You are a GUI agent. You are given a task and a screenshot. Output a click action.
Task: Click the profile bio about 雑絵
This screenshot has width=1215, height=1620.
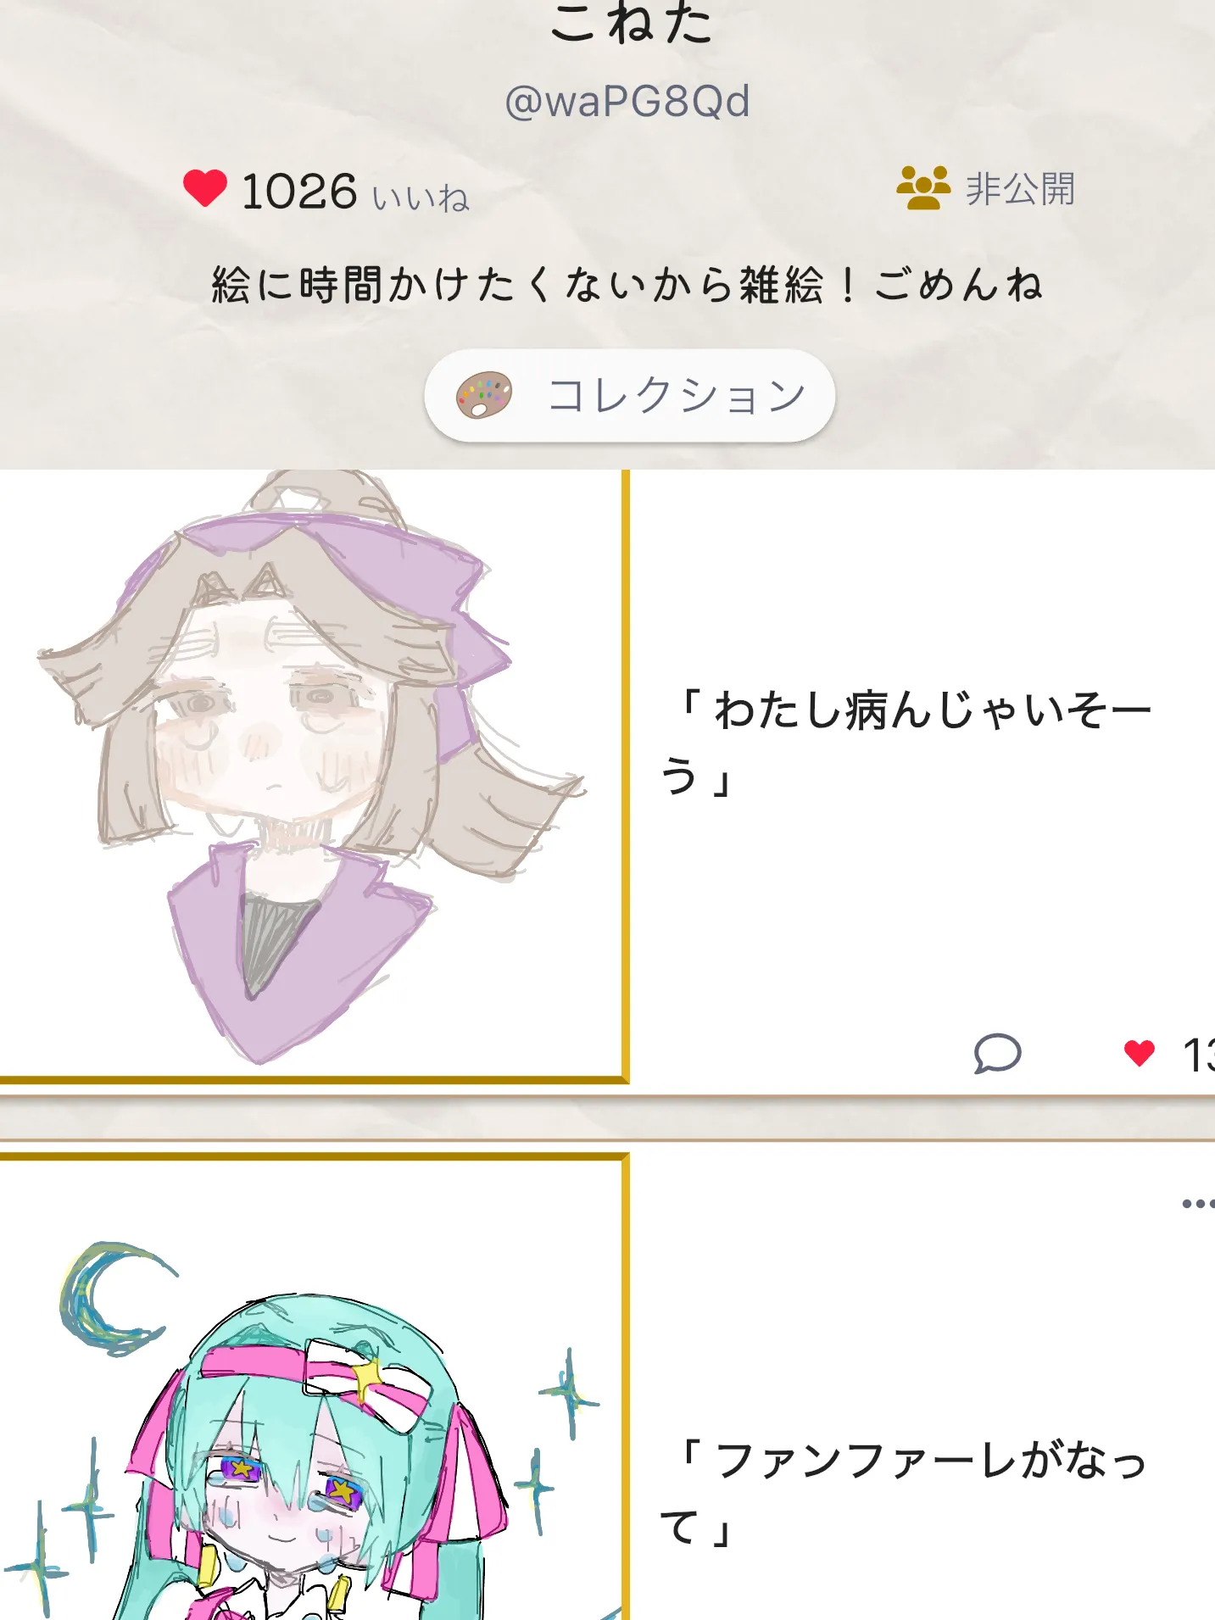(627, 284)
